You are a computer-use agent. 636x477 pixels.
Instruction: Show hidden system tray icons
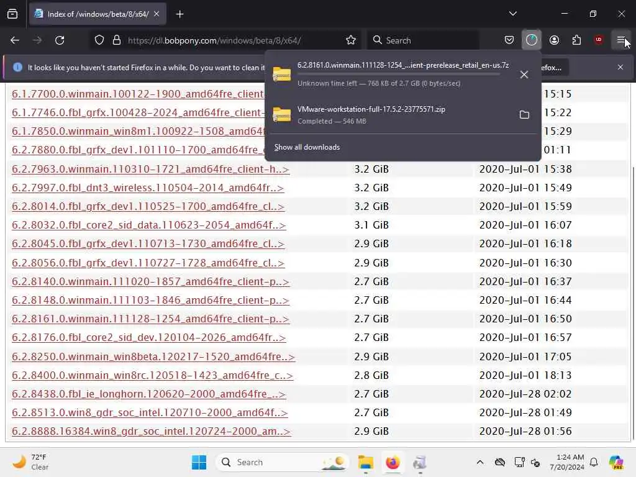tap(480, 462)
